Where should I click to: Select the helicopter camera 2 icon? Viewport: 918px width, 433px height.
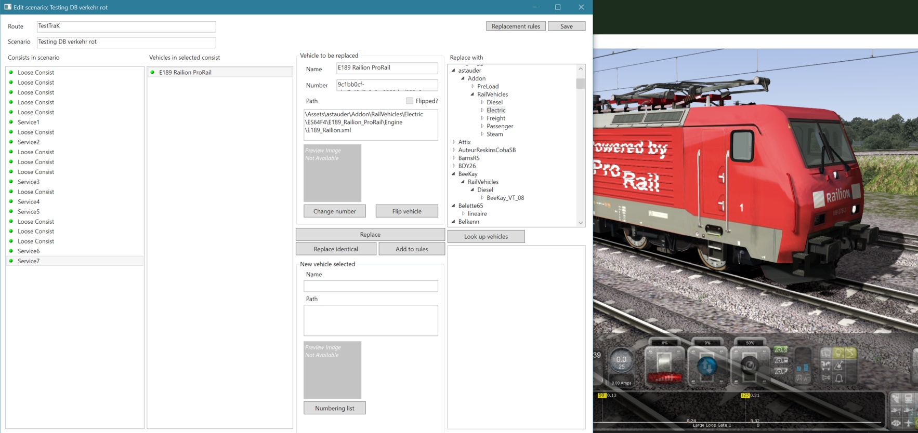pyautogui.click(x=909, y=410)
